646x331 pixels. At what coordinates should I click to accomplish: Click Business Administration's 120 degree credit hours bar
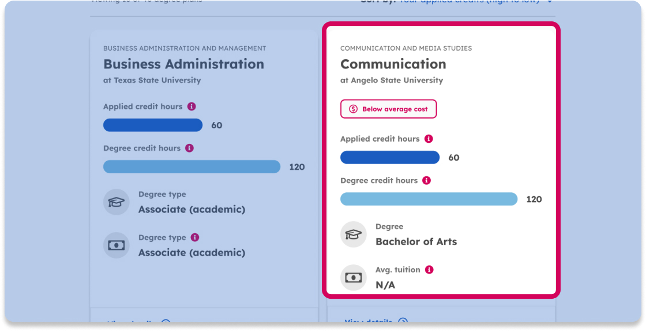[191, 166]
